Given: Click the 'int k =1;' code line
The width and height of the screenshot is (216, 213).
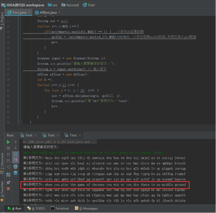Looking at the screenshot, I should 45,80.
